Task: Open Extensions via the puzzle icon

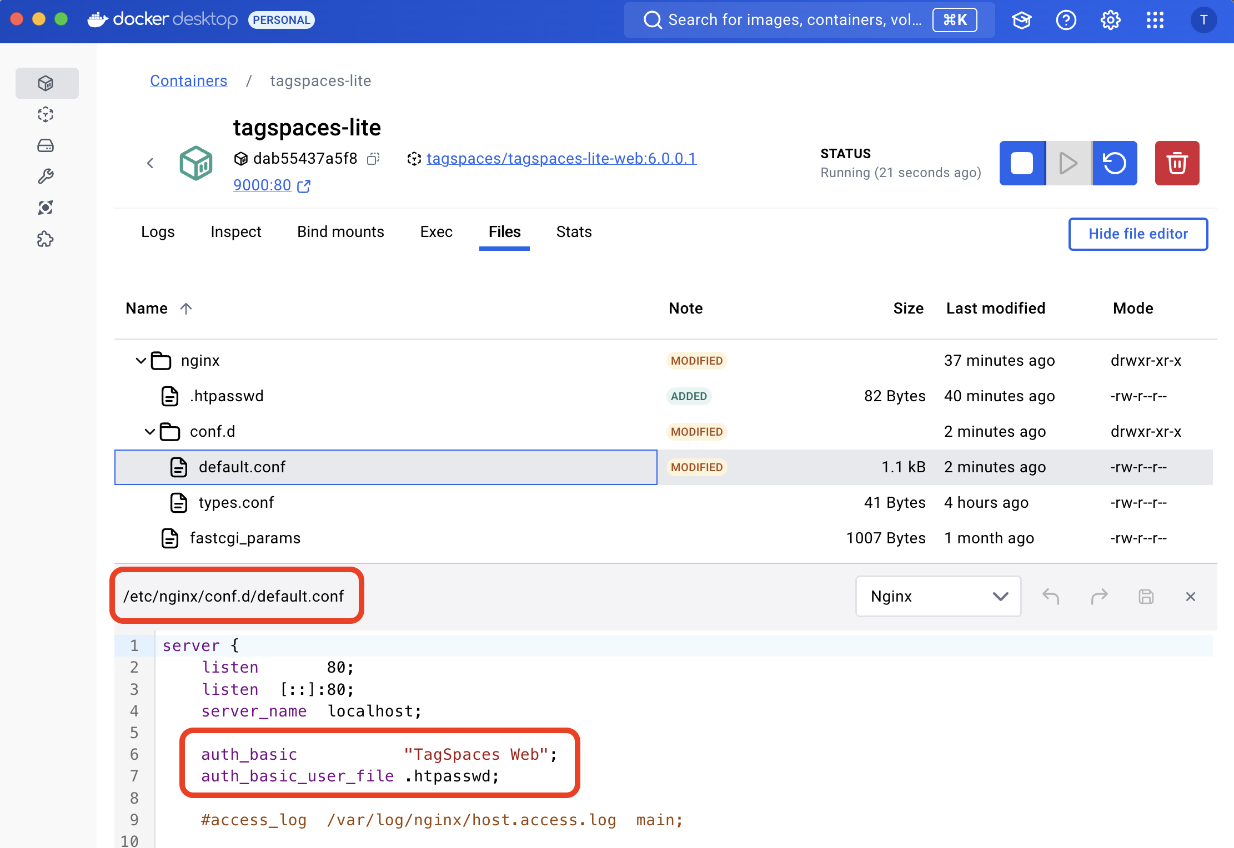Action: pyautogui.click(x=46, y=239)
